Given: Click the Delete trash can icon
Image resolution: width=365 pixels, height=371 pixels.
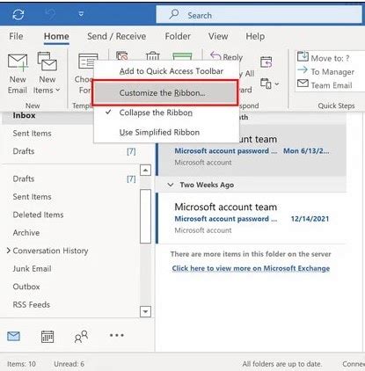Looking at the screenshot, I should pyautogui.click(x=153, y=56).
